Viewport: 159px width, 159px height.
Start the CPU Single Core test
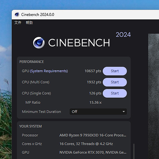click(115, 93)
